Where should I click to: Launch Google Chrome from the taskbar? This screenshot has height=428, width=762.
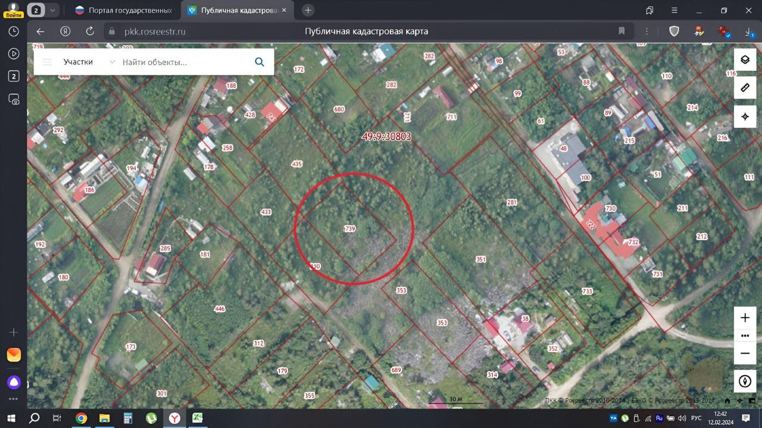81,418
